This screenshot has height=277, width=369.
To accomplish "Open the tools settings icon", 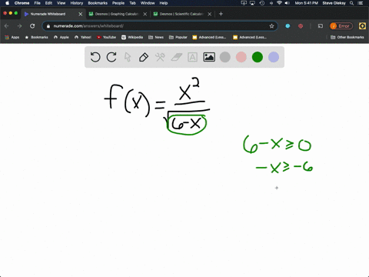I will coord(160,57).
